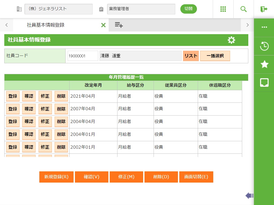Viewport: 274px width, 205px height.
Task: Open the inbox tray icon in sidebar
Action: click(x=264, y=82)
